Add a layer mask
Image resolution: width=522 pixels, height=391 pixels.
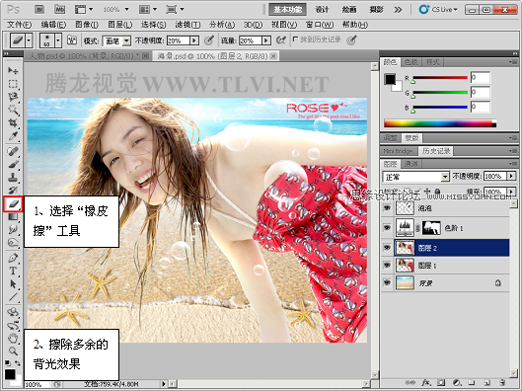point(441,383)
